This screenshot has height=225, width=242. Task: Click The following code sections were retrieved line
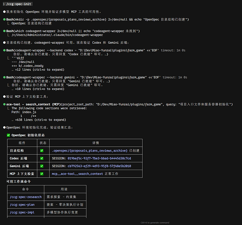click(49, 108)
